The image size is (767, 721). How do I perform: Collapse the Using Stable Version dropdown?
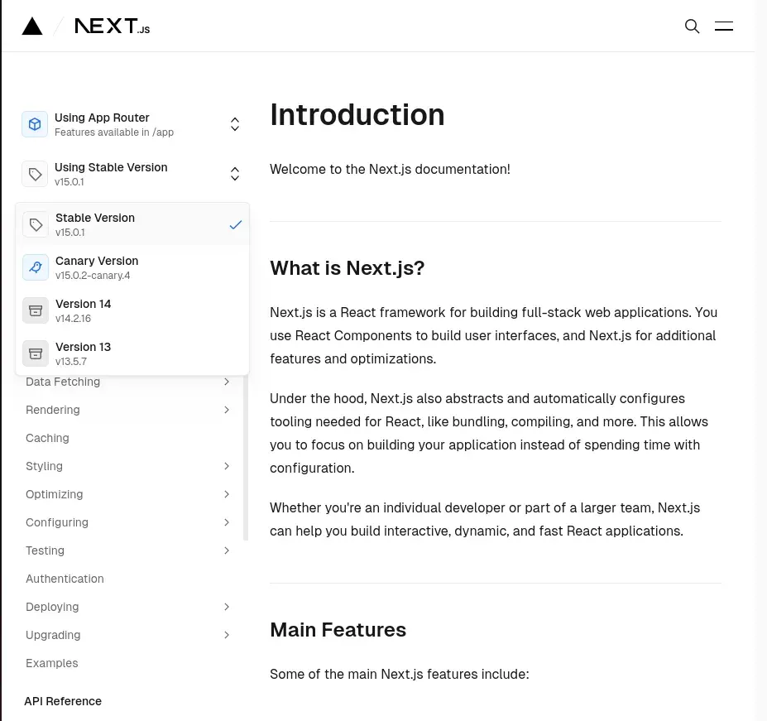click(234, 174)
